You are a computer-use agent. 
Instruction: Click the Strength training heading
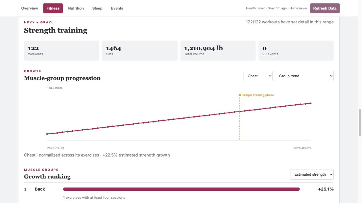tap(56, 31)
